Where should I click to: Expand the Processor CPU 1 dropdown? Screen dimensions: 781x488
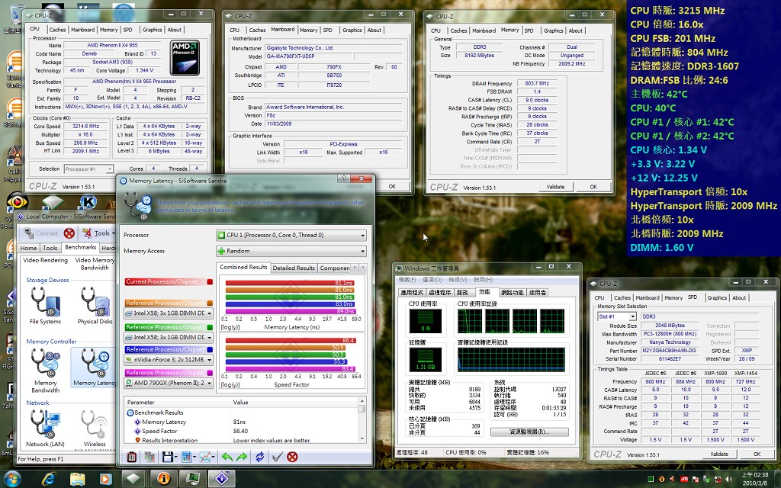[291, 235]
